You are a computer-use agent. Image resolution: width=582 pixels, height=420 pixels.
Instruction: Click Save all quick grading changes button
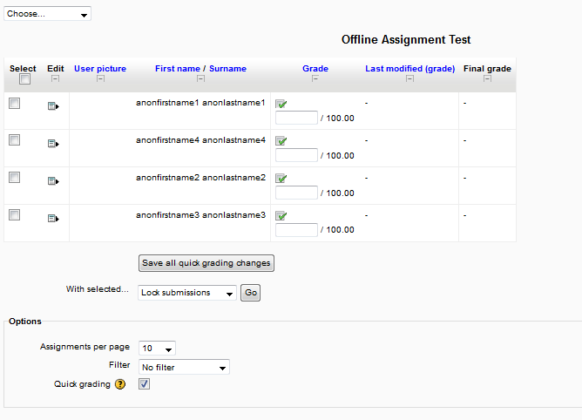[206, 263]
